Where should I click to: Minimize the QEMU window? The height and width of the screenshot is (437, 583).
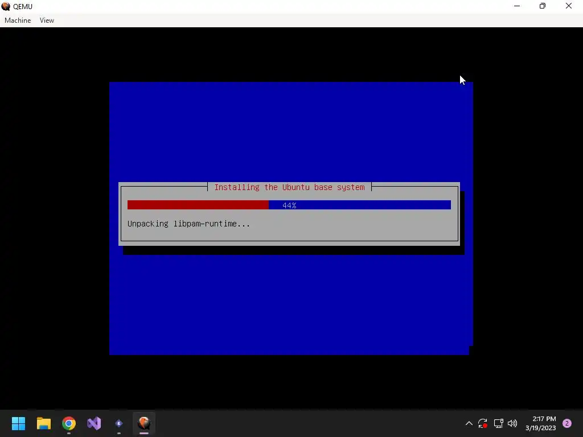tap(517, 6)
